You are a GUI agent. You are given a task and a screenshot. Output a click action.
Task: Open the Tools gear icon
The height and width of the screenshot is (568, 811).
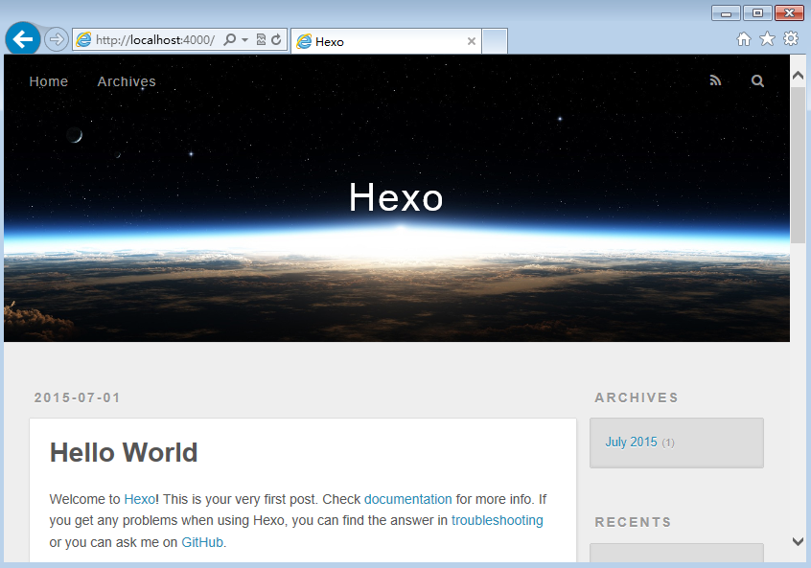point(791,38)
